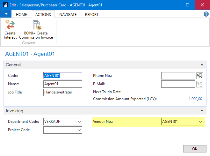Image resolution: width=210 pixels, height=156 pixels.
Task: Close the Salesperson/Purchaser Card window
Action: (202, 5)
